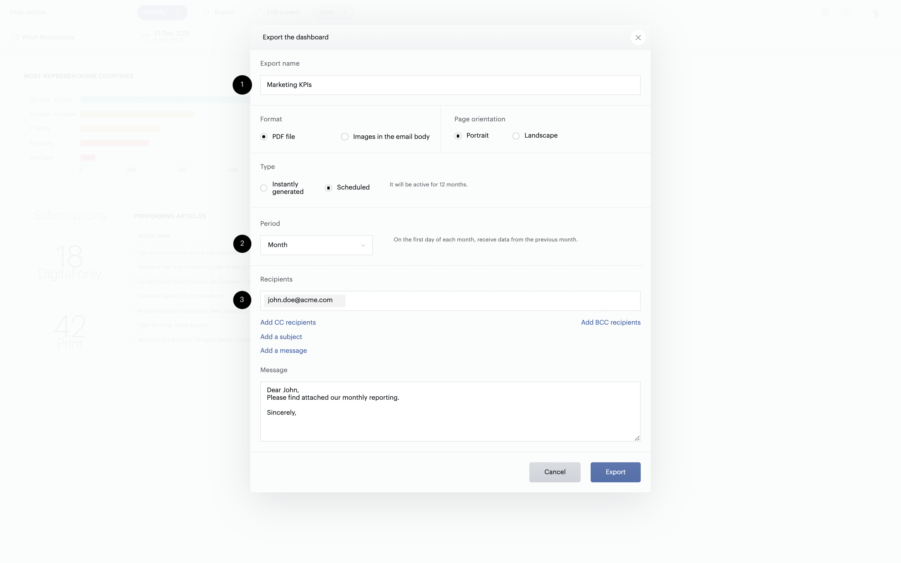Close the Export the dashboard dialog
901x563 pixels.
pos(638,37)
